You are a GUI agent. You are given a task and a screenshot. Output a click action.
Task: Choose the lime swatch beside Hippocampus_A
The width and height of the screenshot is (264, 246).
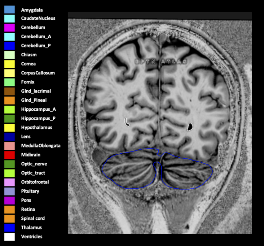coord(9,110)
